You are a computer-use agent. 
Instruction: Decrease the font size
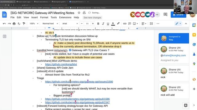(82, 24)
